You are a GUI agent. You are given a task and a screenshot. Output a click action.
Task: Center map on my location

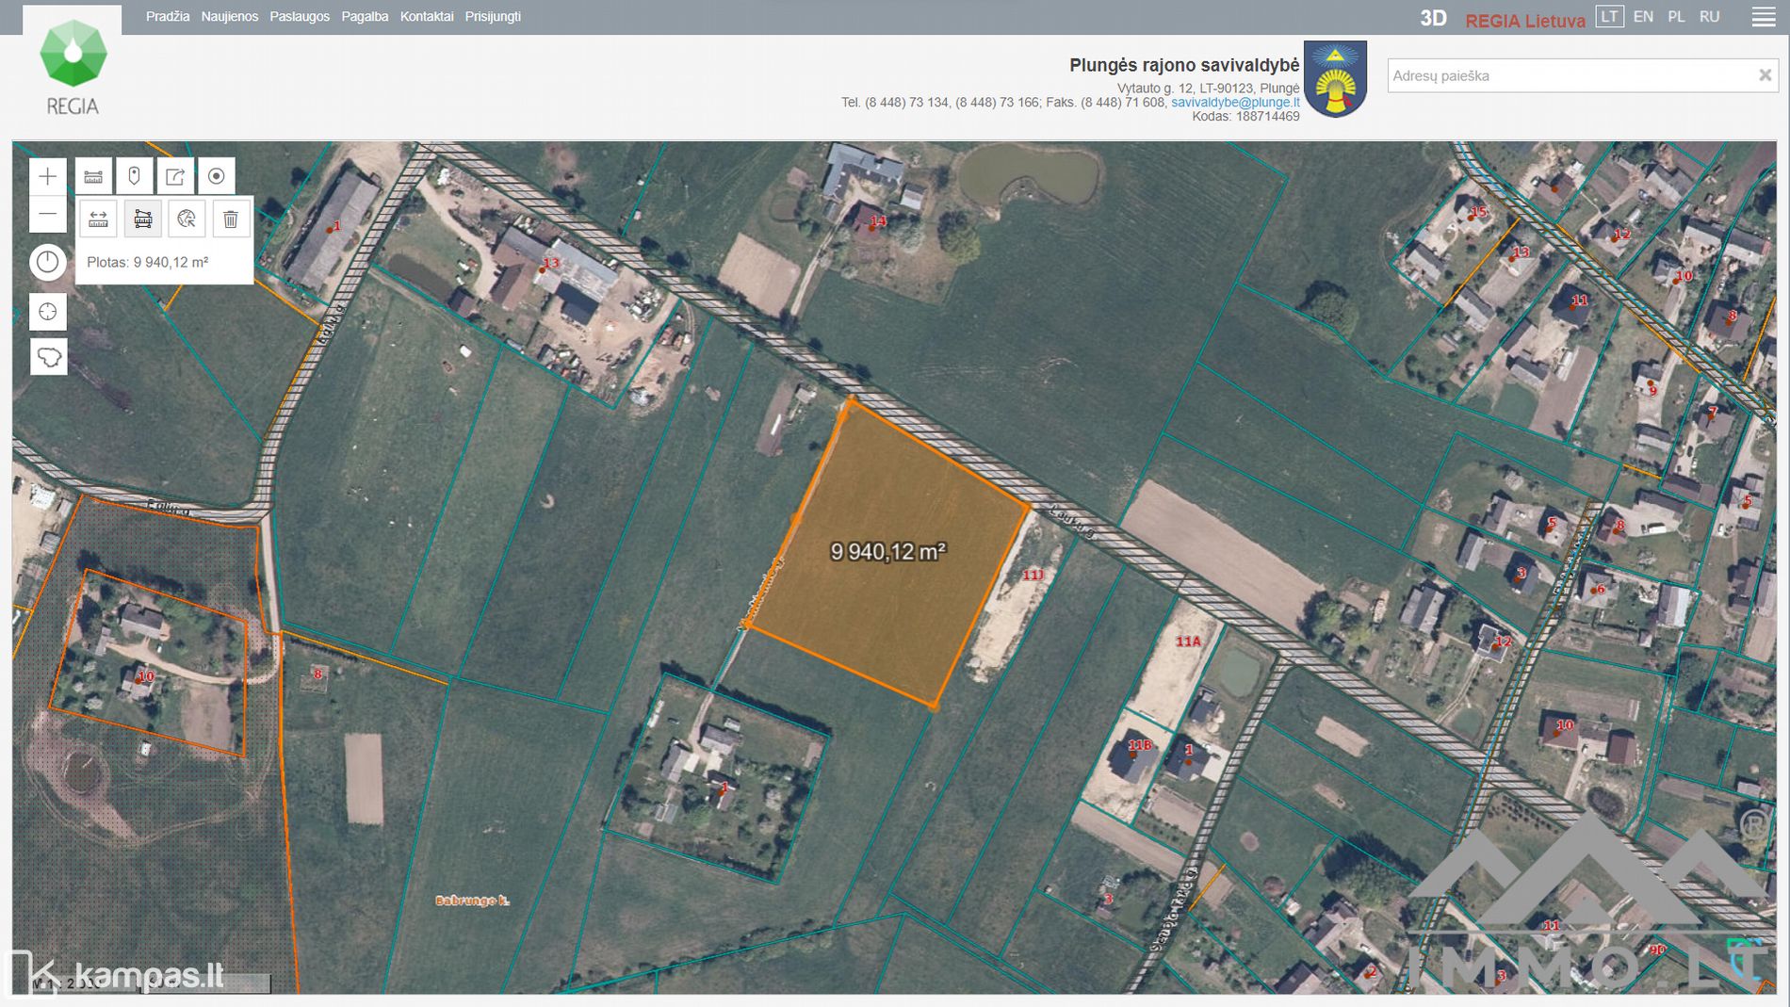(47, 312)
